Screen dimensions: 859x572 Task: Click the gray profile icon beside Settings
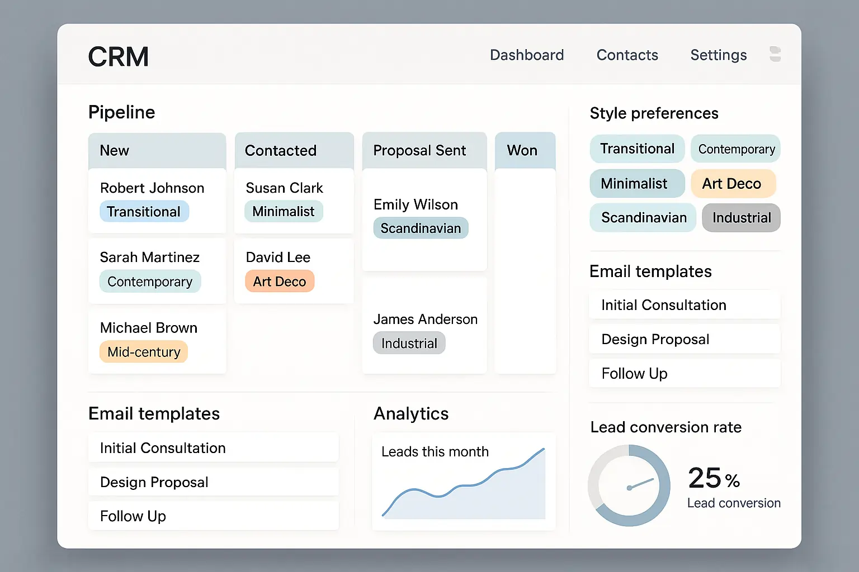775,54
